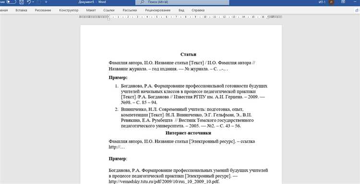Click the heading Статьи
Image resolution: width=360 pixels, height=184 pixels.
188,54
